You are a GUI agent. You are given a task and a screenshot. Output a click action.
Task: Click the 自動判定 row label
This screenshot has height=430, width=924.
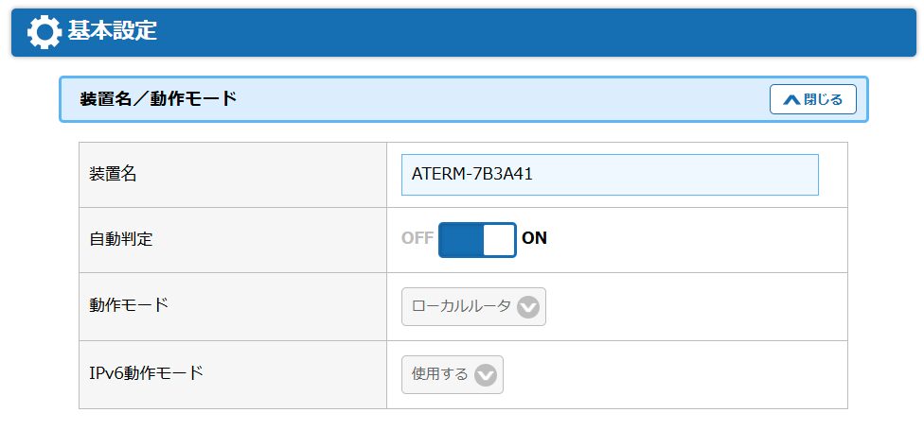121,239
